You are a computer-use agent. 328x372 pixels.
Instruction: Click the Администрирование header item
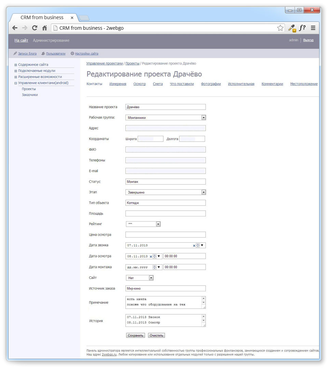(51, 40)
